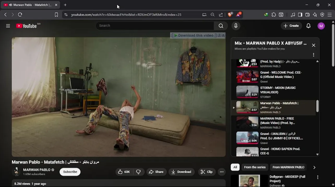The width and height of the screenshot is (335, 187).
Task: Open site information icon in address bar
Action: point(66,15)
